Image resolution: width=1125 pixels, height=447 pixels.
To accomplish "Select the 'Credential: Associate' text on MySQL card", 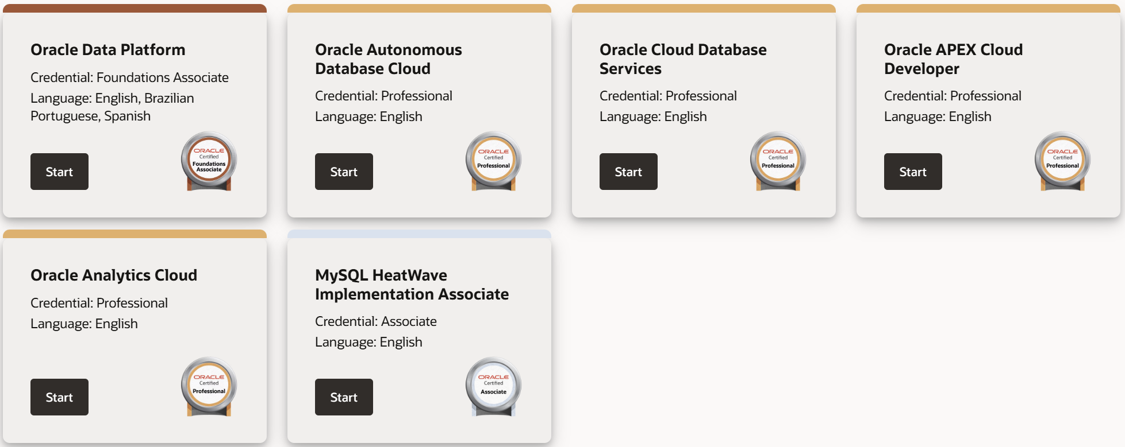I will [x=376, y=321].
